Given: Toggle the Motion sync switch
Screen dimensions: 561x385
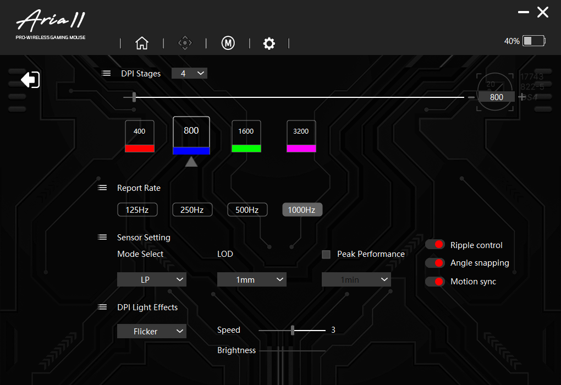Looking at the screenshot, I should pos(435,281).
